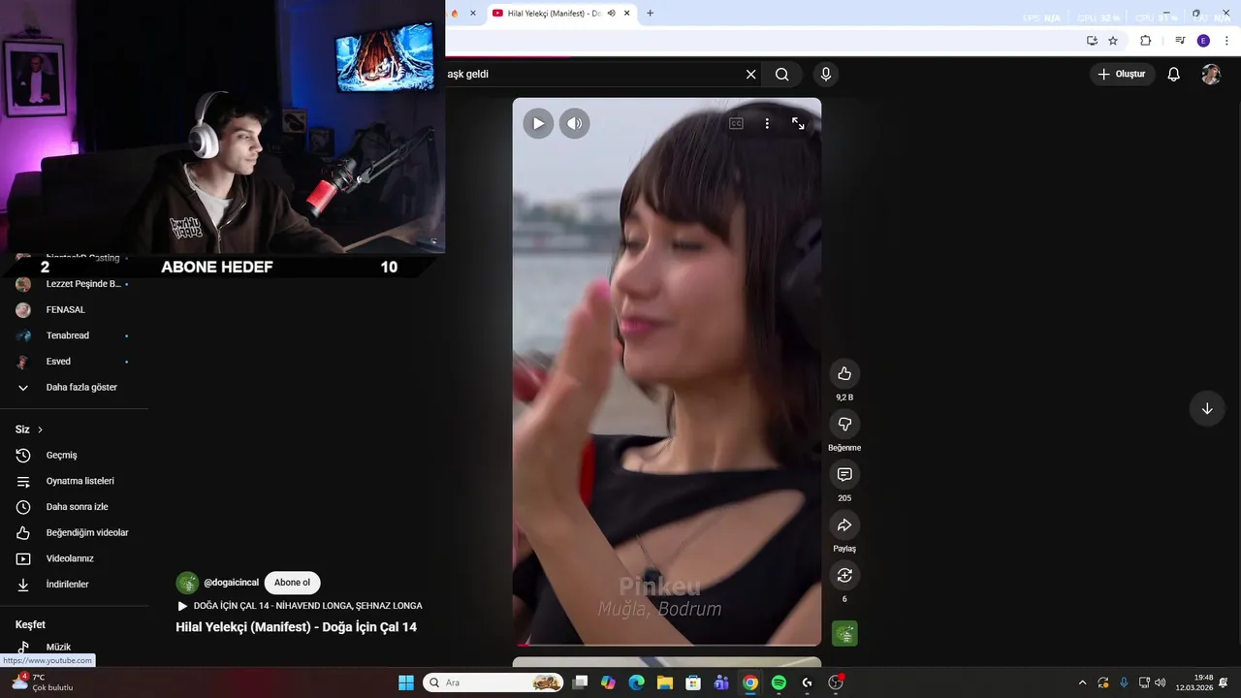Open Spotify from the taskbar

[x=779, y=682]
